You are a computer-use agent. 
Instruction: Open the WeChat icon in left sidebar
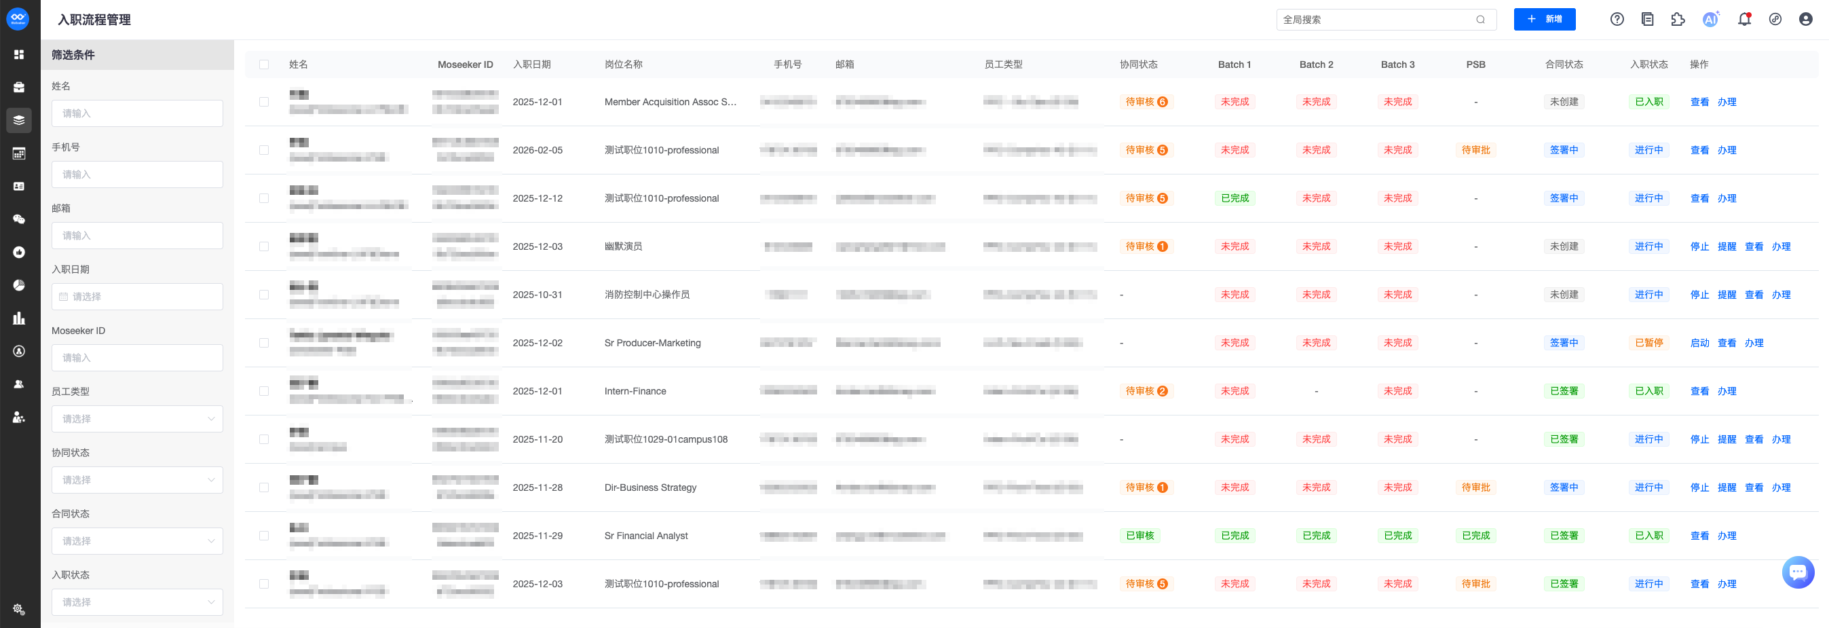pos(19,219)
